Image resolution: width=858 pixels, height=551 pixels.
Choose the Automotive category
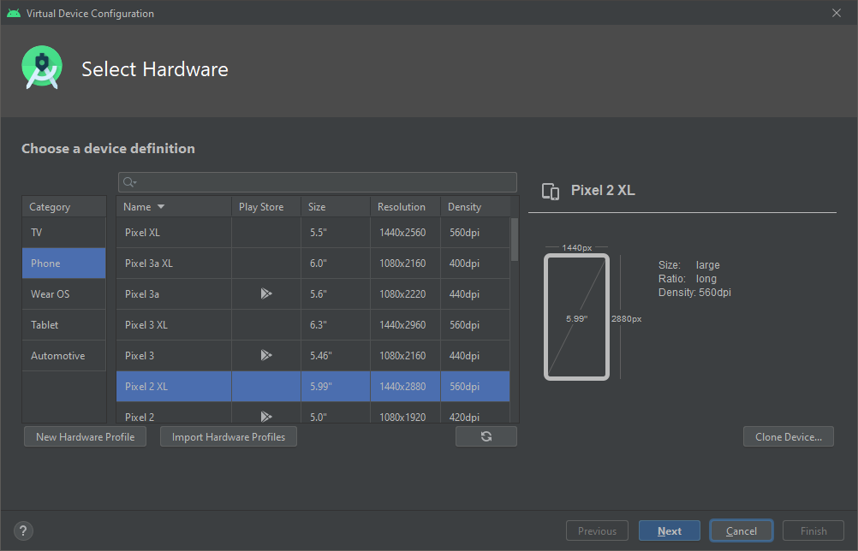tap(63, 355)
